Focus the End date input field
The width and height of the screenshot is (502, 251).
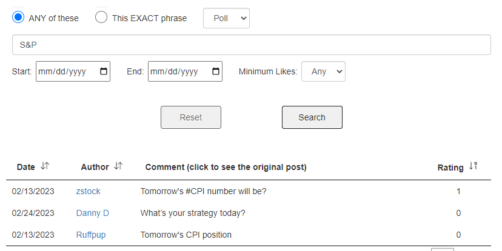coord(179,71)
